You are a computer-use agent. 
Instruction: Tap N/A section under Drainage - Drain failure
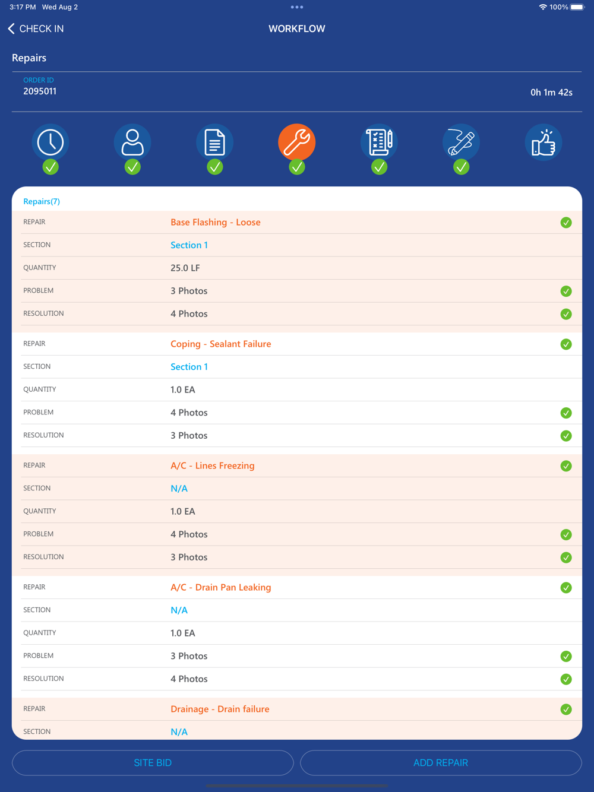(x=179, y=732)
